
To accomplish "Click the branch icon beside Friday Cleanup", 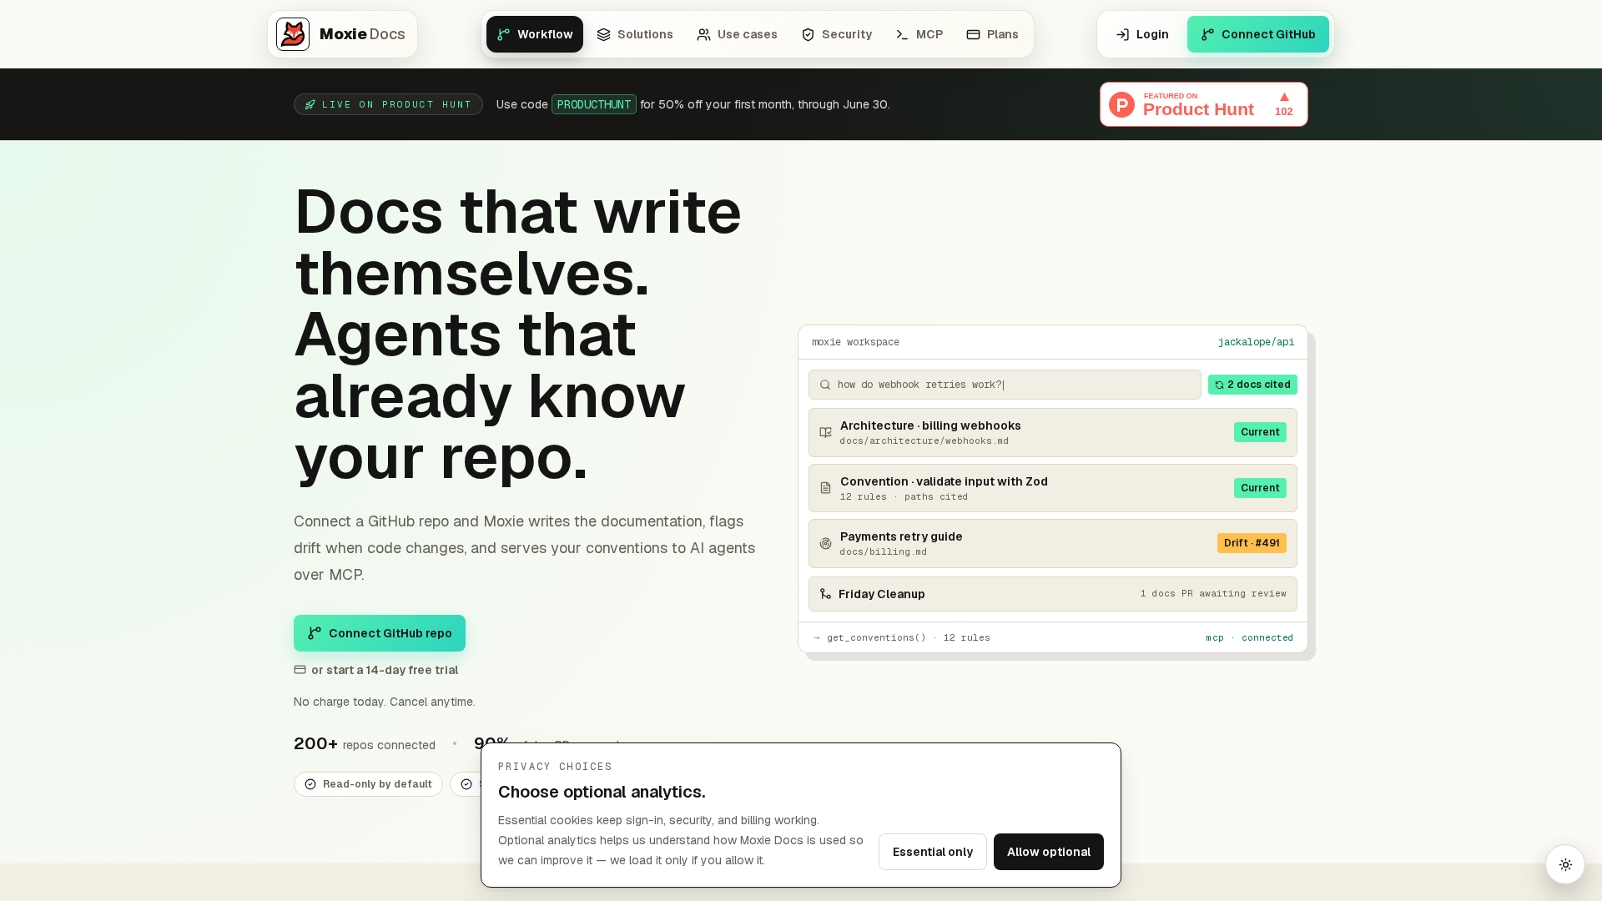I will point(825,594).
